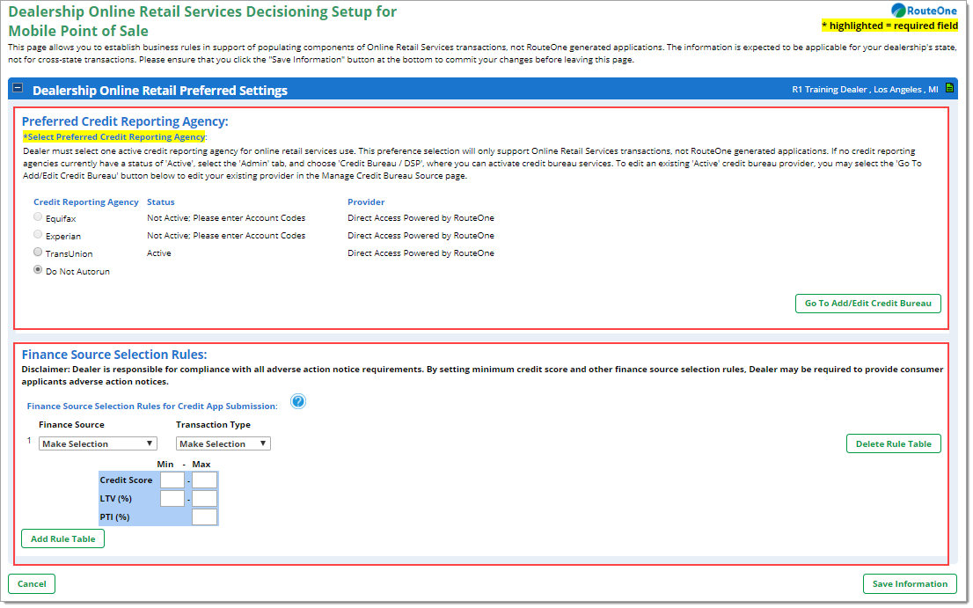This screenshot has width=973, height=608.
Task: Focus the LTV (%) Min field
Action: [x=172, y=499]
